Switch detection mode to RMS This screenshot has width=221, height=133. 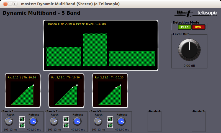(x=198, y=27)
